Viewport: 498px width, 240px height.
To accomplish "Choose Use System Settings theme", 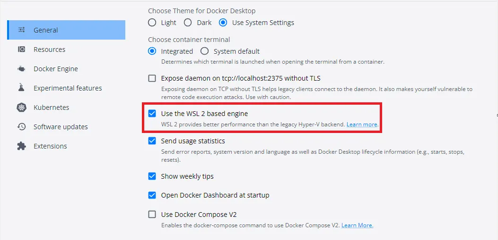I will pos(223,23).
